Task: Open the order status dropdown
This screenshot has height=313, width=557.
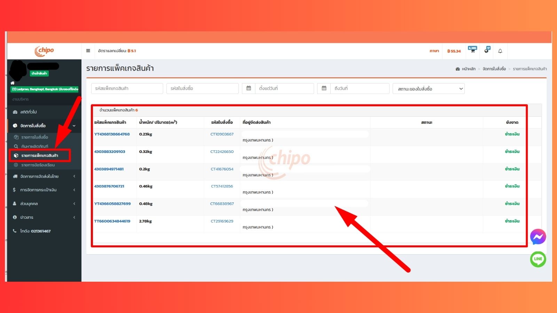Action: 429,89
